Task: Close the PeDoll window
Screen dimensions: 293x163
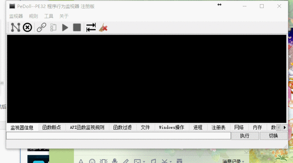Action: pyautogui.click(x=279, y=6)
